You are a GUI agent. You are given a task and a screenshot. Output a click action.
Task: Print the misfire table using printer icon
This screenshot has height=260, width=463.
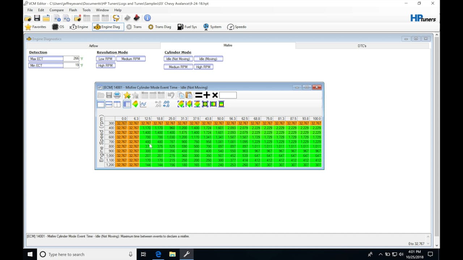tap(117, 95)
